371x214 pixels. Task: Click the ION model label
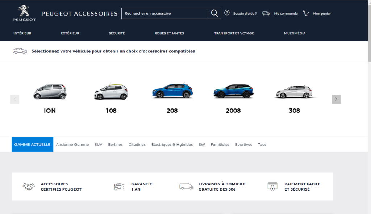pyautogui.click(x=50, y=111)
